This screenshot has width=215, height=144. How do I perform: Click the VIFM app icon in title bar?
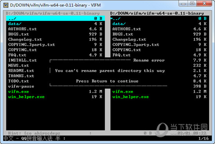6,5
